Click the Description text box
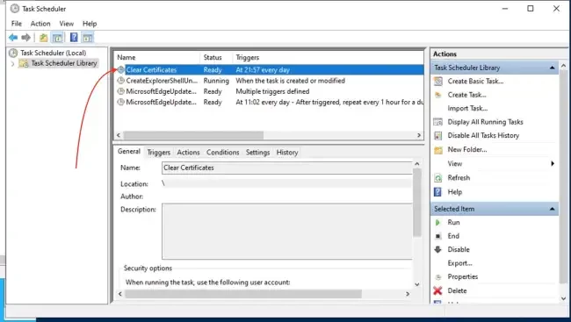Screen dimensions: 571x322 [287, 232]
